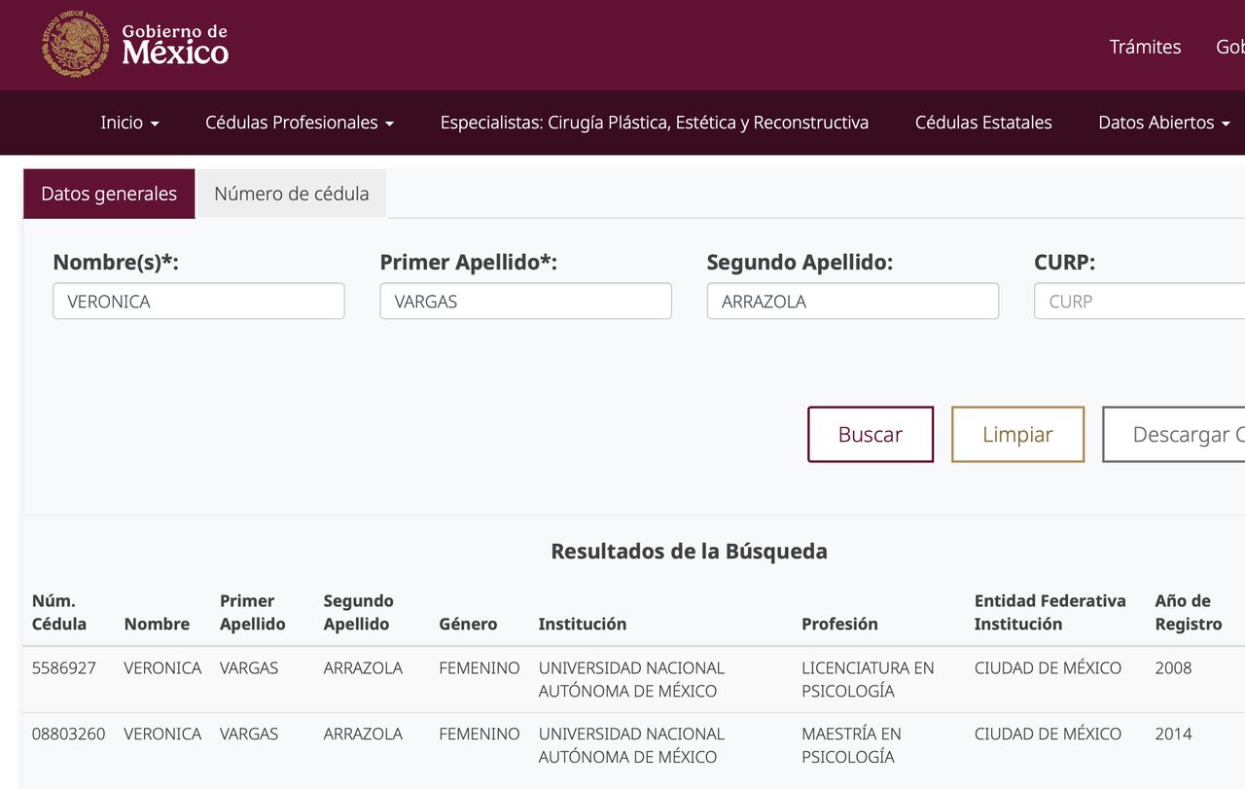Expand the Inicio dropdown menu
The image size is (1245, 789).
click(x=130, y=123)
